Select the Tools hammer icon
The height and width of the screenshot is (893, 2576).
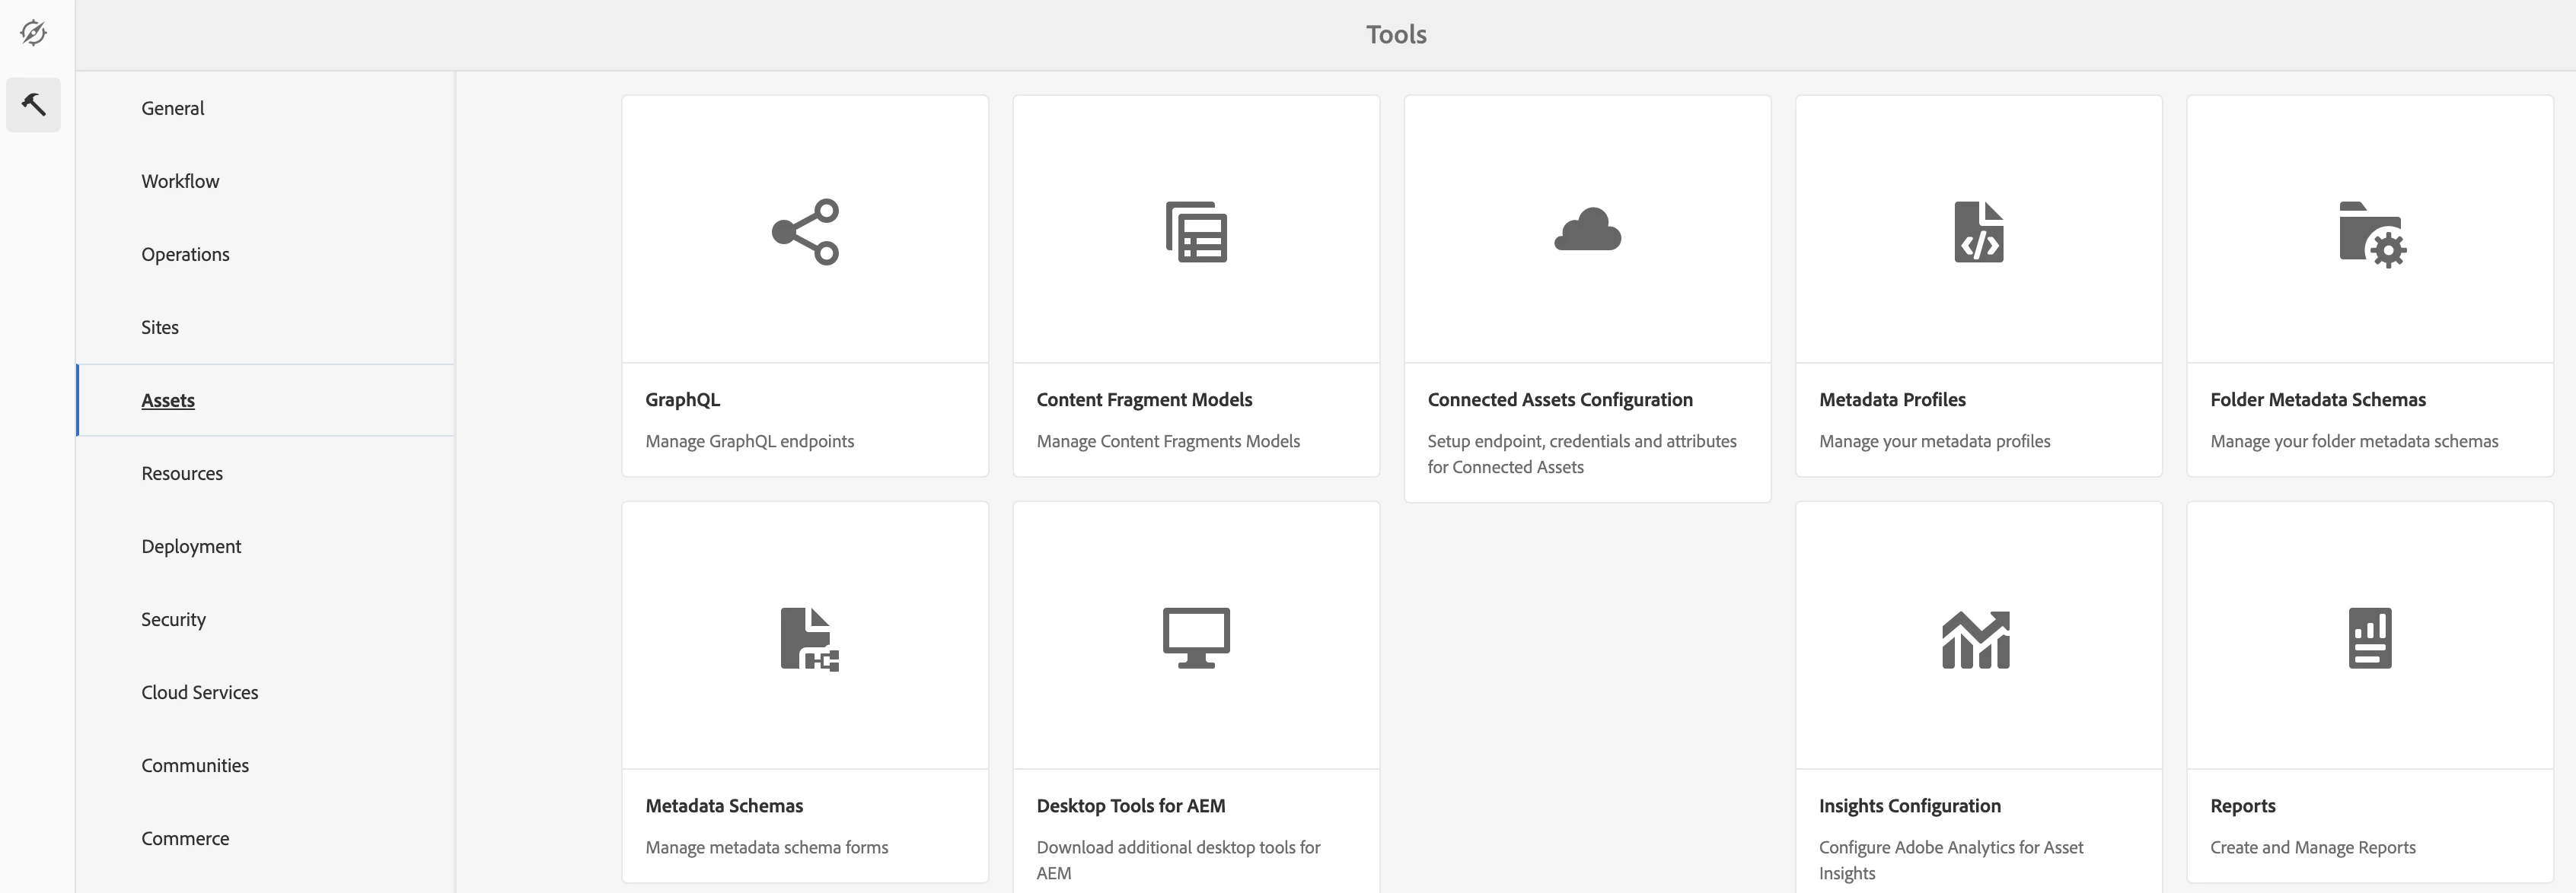pos(33,104)
